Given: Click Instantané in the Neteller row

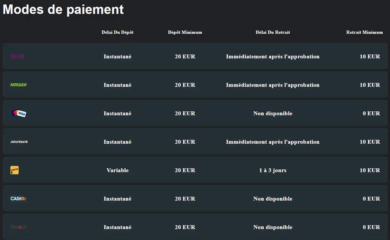Looking at the screenshot, I should point(117,85).
